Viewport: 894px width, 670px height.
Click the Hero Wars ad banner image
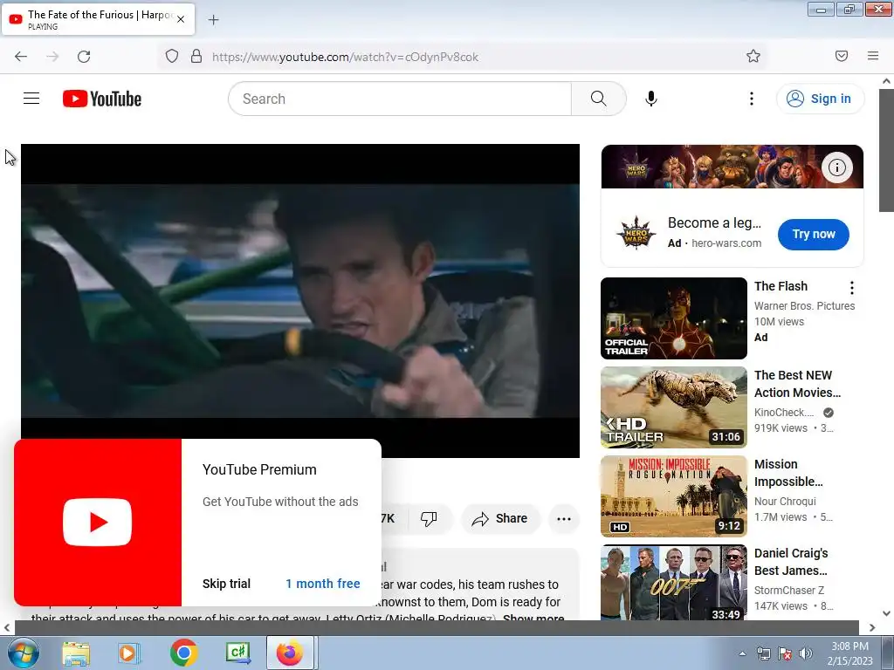732,167
